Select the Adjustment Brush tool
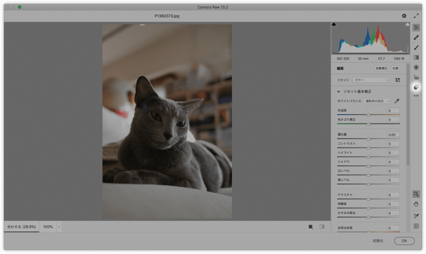Image resolution: width=426 pixels, height=254 pixels. (x=416, y=47)
